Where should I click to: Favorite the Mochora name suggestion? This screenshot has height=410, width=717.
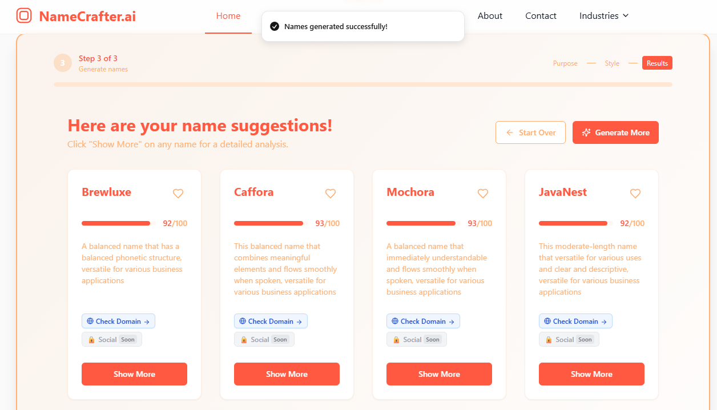coord(483,194)
